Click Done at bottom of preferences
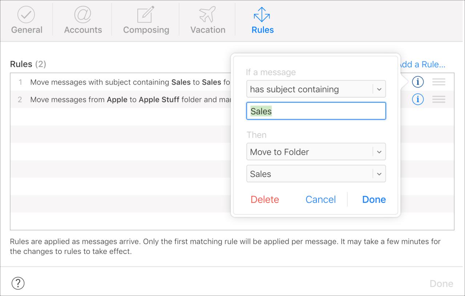This screenshot has width=465, height=296. (x=441, y=284)
